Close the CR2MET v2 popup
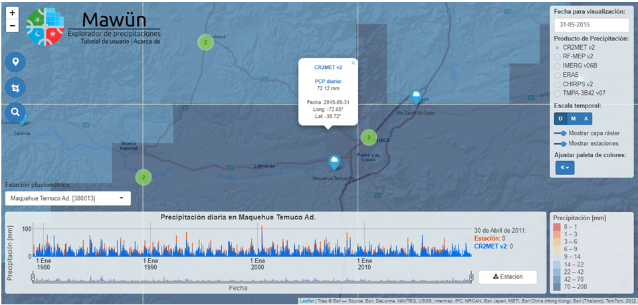This screenshot has height=305, width=638. click(x=354, y=63)
